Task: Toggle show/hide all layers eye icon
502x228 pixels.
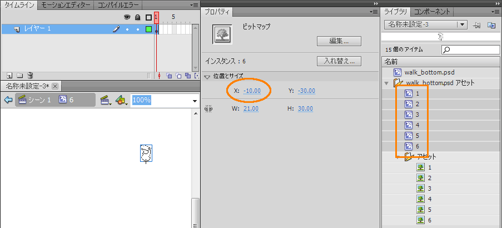Action: pyautogui.click(x=127, y=17)
